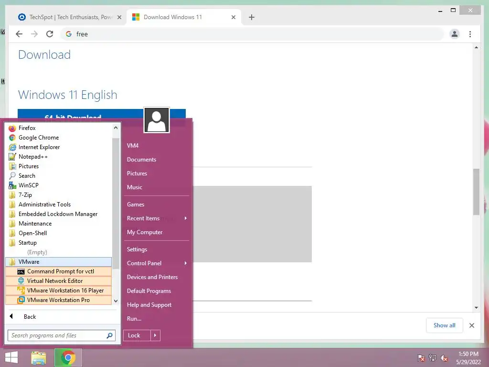The height and width of the screenshot is (367, 489).
Task: Expand the Control Panel submenu
Action: point(157,263)
